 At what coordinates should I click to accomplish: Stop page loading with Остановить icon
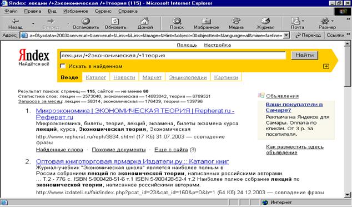86,21
